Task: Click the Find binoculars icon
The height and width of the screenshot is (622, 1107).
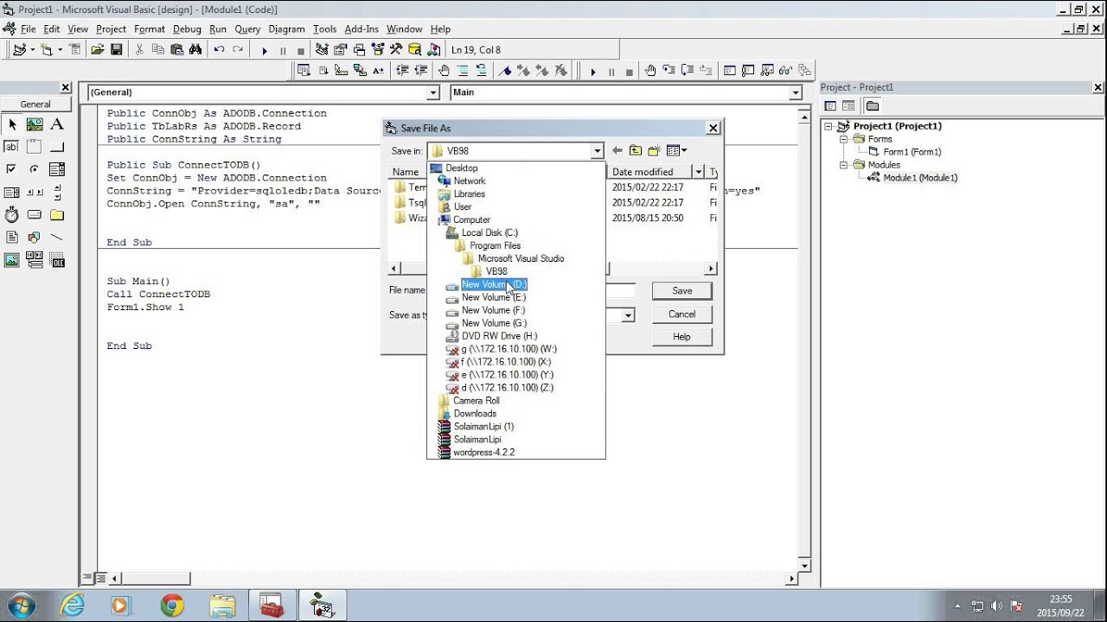Action: click(x=195, y=50)
